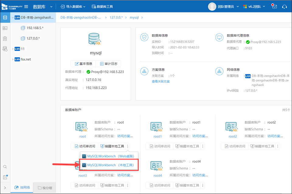Click the headset support icon
Image resolution: width=292 pixels, height=194 pixels.
[x=284, y=6]
